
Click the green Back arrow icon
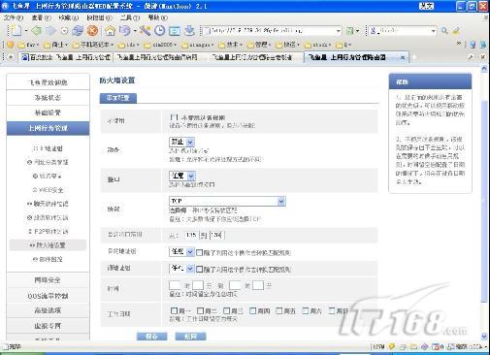tap(36, 31)
